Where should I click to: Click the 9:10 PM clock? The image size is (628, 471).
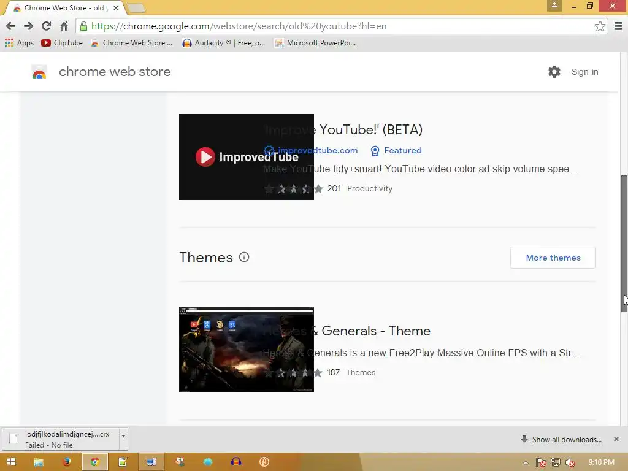coord(601,462)
